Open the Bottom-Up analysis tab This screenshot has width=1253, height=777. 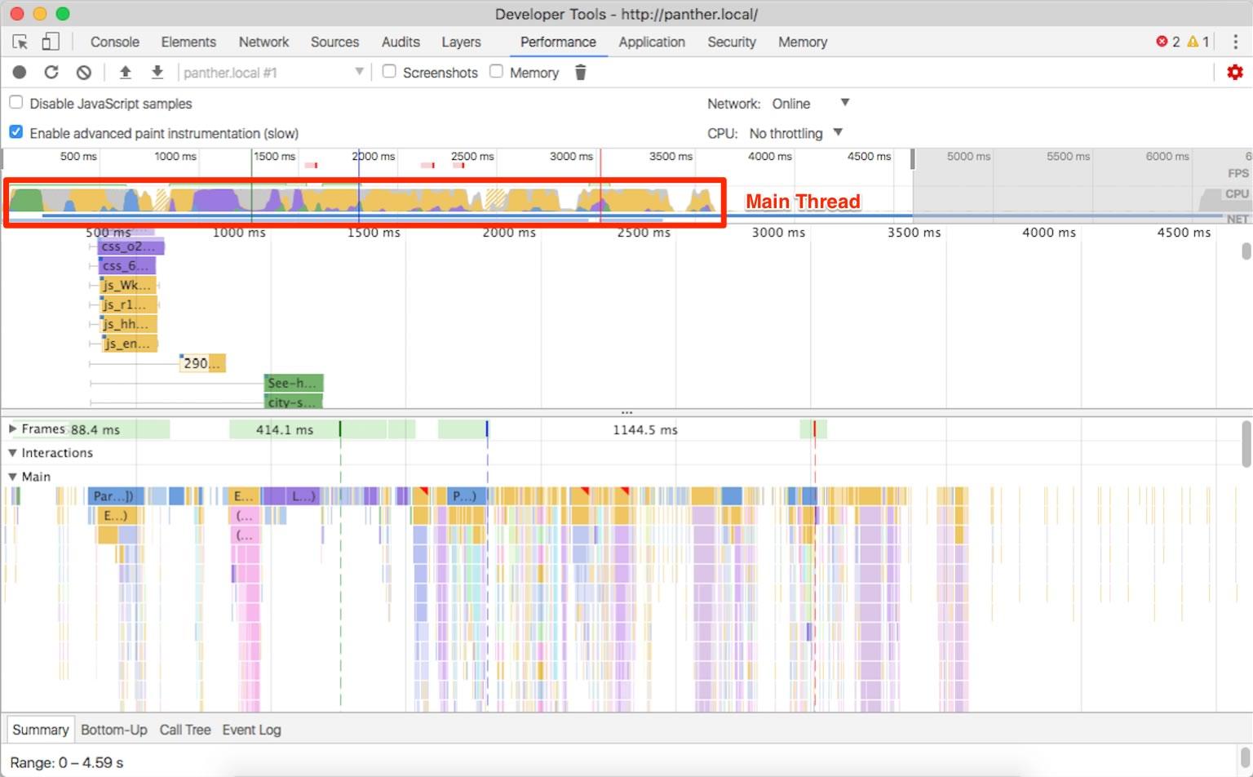[x=113, y=729]
